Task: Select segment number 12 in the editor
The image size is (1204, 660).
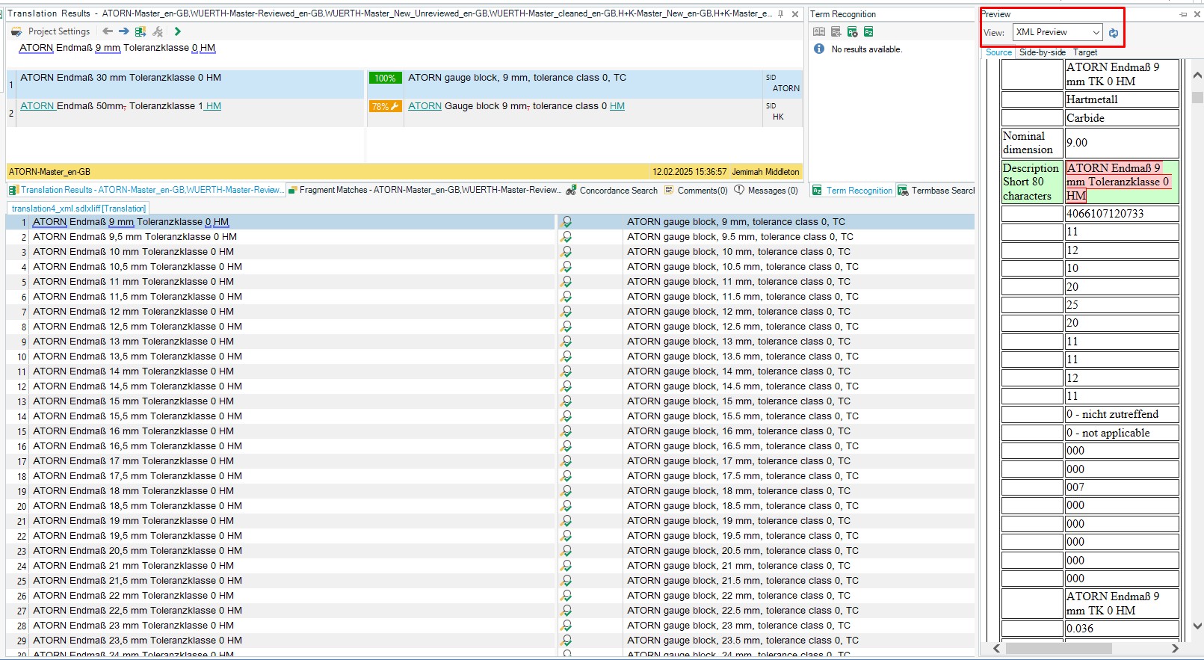Action: pyautogui.click(x=22, y=386)
